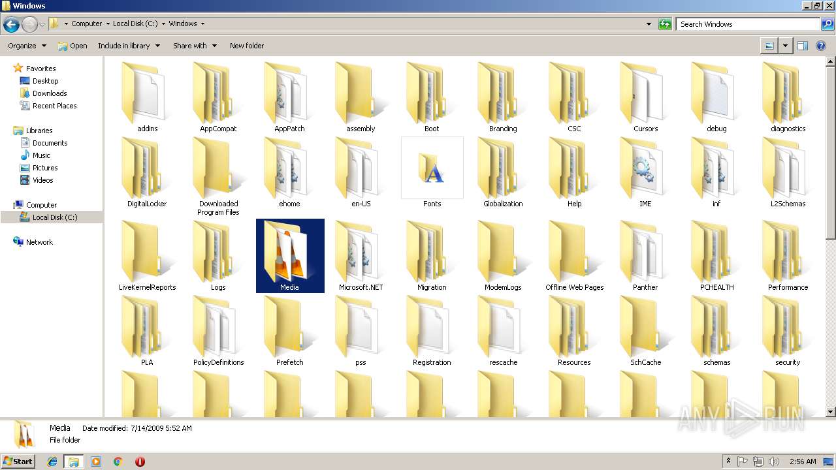Click the taskbar clock 2:56 AM
Screen dimensions: 836x470
[803, 462]
